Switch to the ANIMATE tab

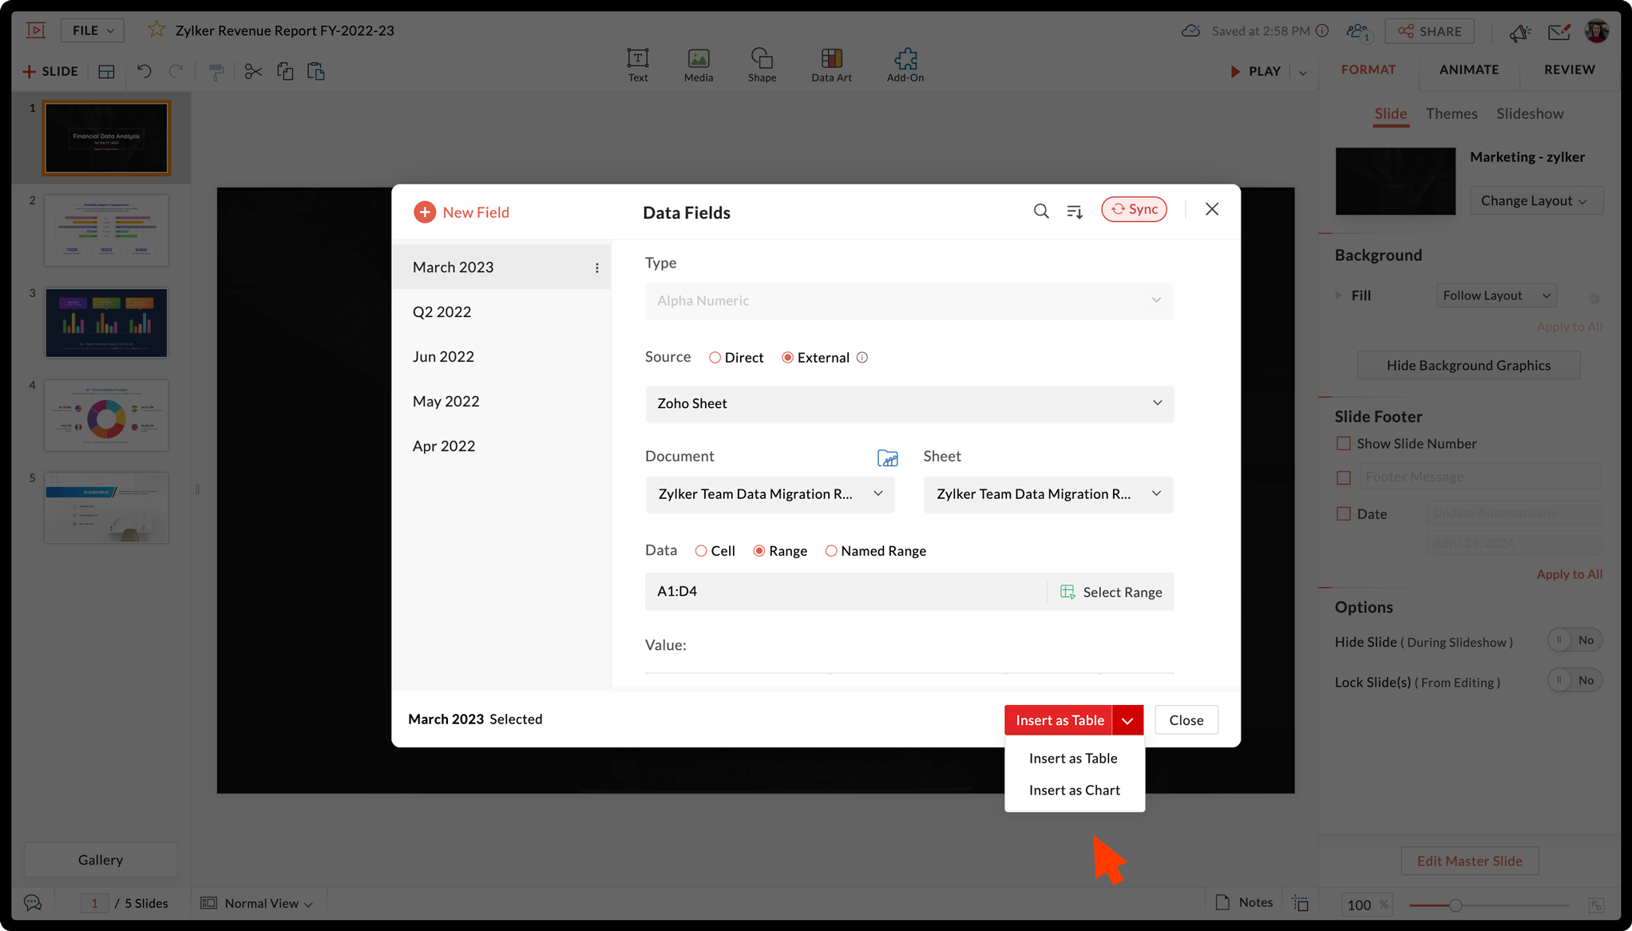1468,69
